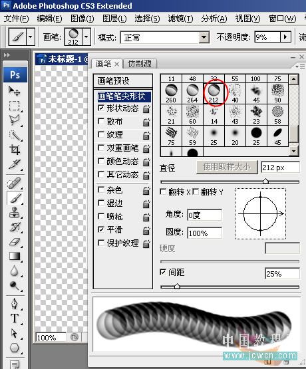Open the 不透明度 slider arrow
This screenshot has height=369, width=306.
285,37
